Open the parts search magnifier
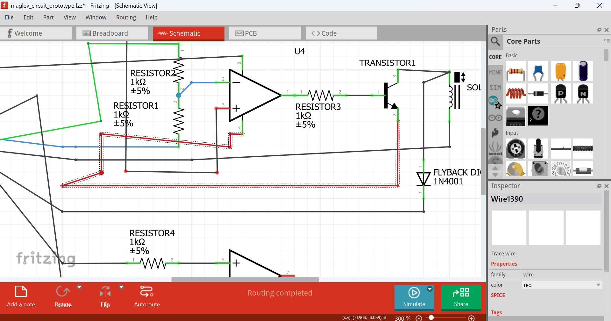Screen dimensions: 611x321 point(495,41)
